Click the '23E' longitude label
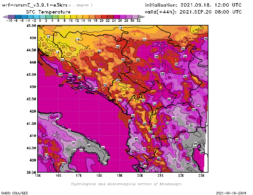Image resolution: width=253 pixels, height=195 pixels. (x=201, y=175)
